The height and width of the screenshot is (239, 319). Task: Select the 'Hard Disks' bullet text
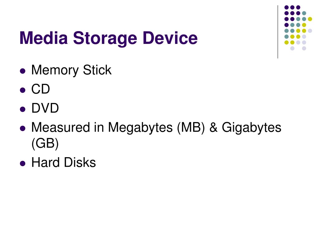click(x=64, y=162)
